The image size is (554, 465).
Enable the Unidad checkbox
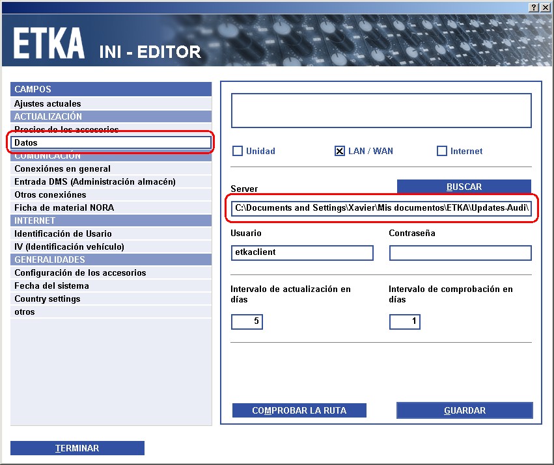(238, 151)
